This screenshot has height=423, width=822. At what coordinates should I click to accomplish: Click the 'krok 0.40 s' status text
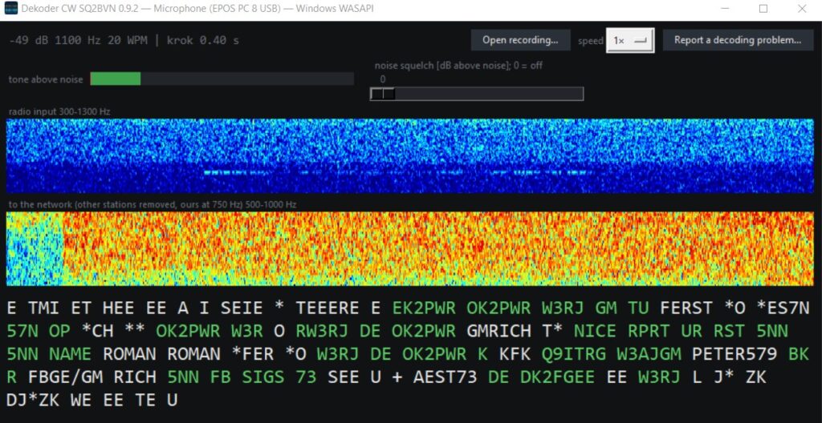point(203,40)
